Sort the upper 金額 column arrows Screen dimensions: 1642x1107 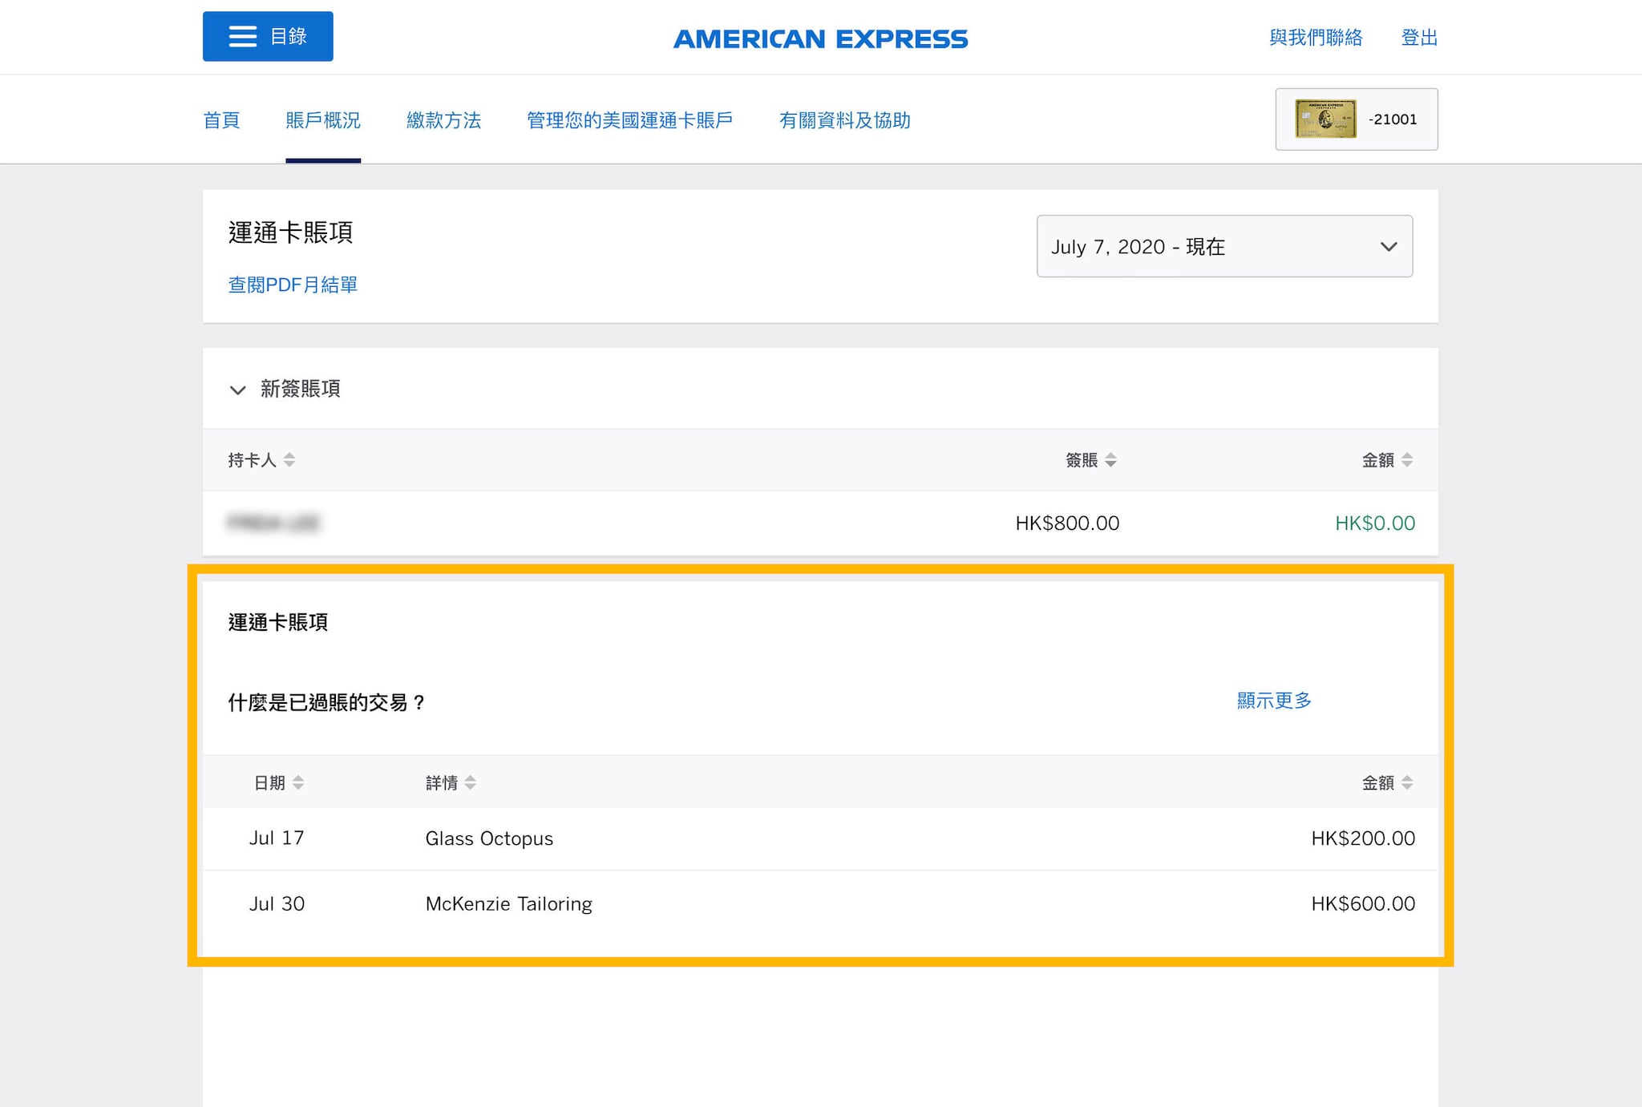pos(1406,460)
